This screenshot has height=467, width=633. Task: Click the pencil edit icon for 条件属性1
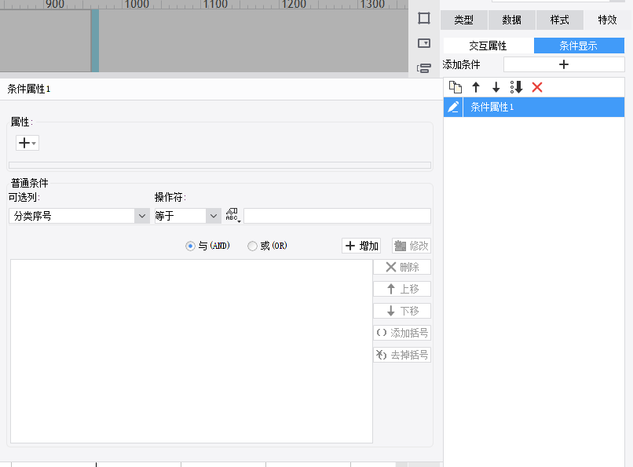453,108
